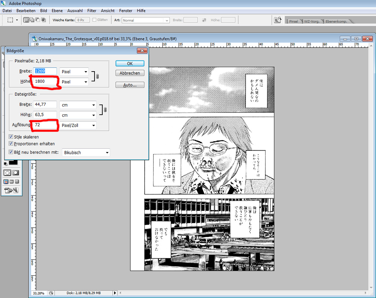Image resolution: width=376 pixels, height=298 pixels.
Task: Open the status bar info arrow menu
Action: tap(115, 293)
